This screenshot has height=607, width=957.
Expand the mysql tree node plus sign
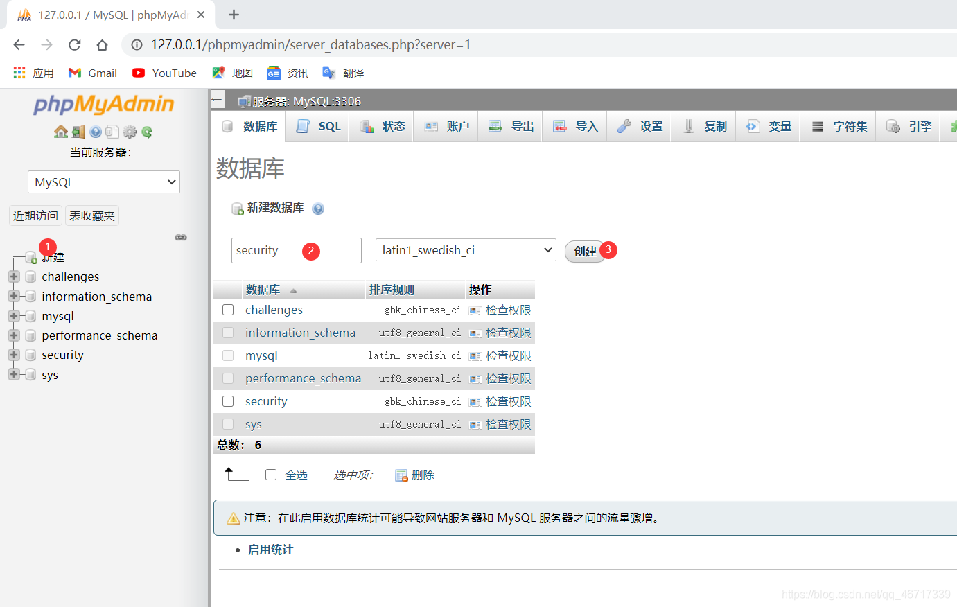13,316
